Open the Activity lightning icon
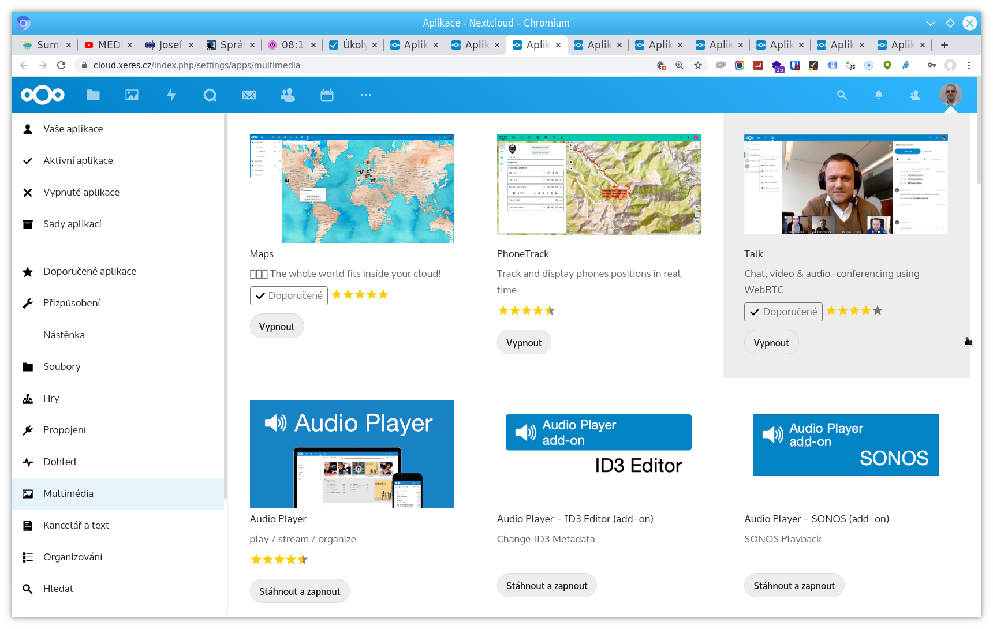The image size is (993, 629). coord(171,95)
